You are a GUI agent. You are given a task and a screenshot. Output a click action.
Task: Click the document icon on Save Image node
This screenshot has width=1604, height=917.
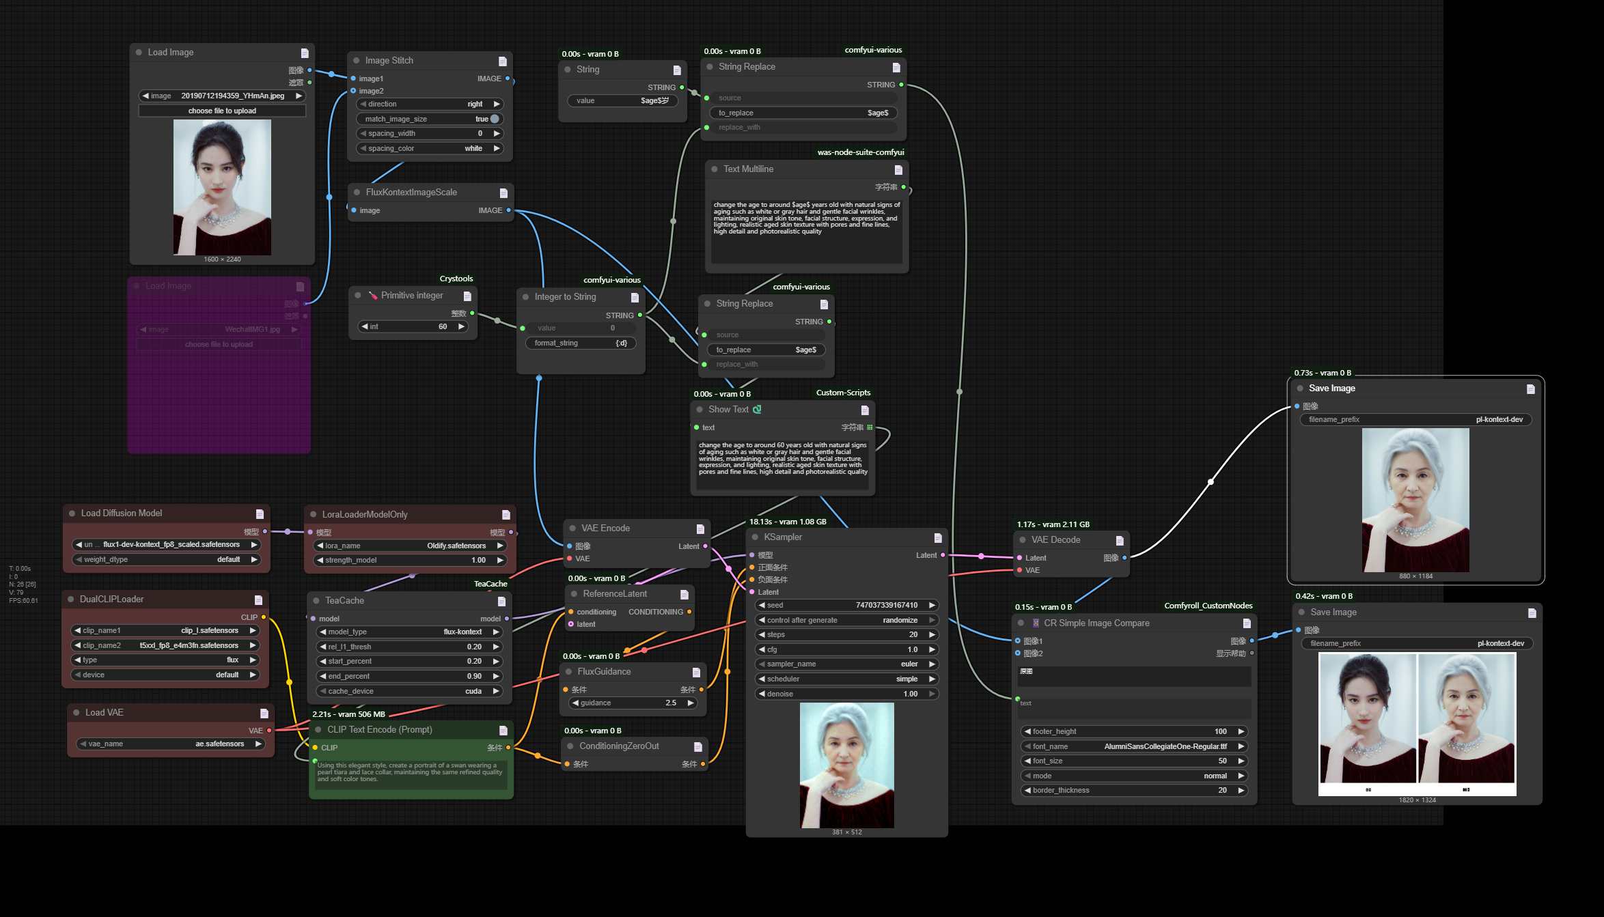[1532, 388]
